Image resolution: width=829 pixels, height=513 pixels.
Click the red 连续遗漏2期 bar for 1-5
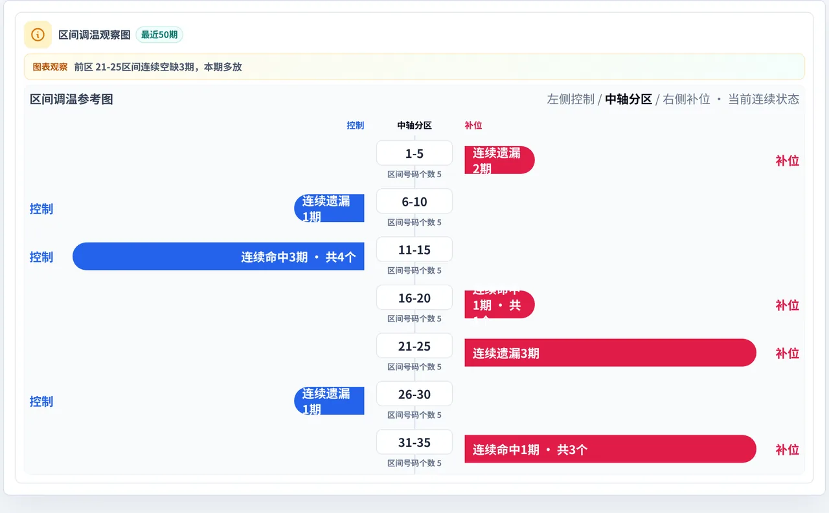tap(499, 160)
